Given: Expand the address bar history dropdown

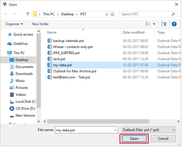Looking at the screenshot, I should coord(107,14).
